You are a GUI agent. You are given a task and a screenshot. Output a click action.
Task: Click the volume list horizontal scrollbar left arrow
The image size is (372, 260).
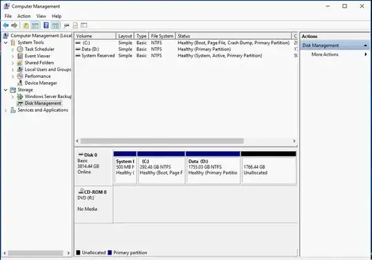pos(77,141)
